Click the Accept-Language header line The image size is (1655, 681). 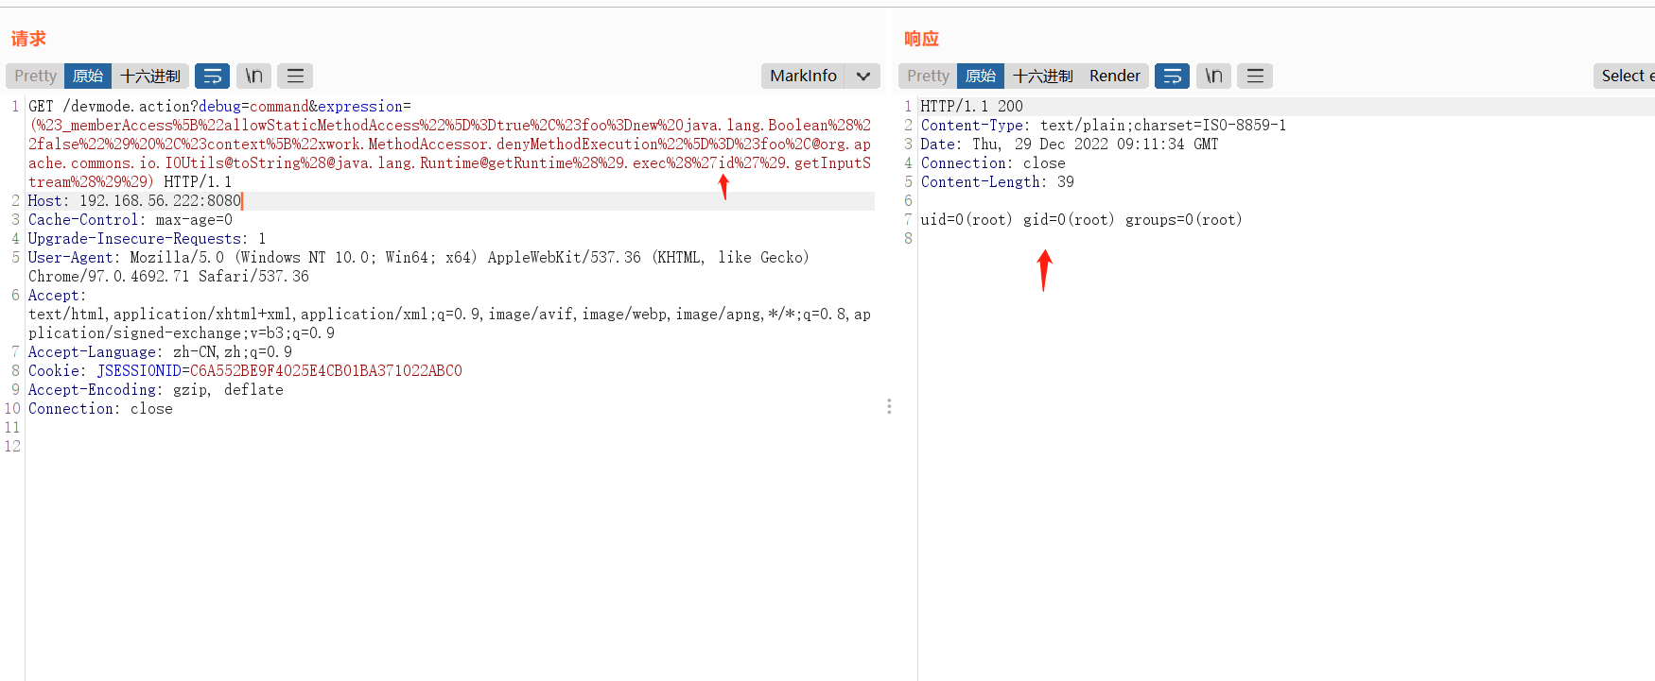tap(160, 351)
